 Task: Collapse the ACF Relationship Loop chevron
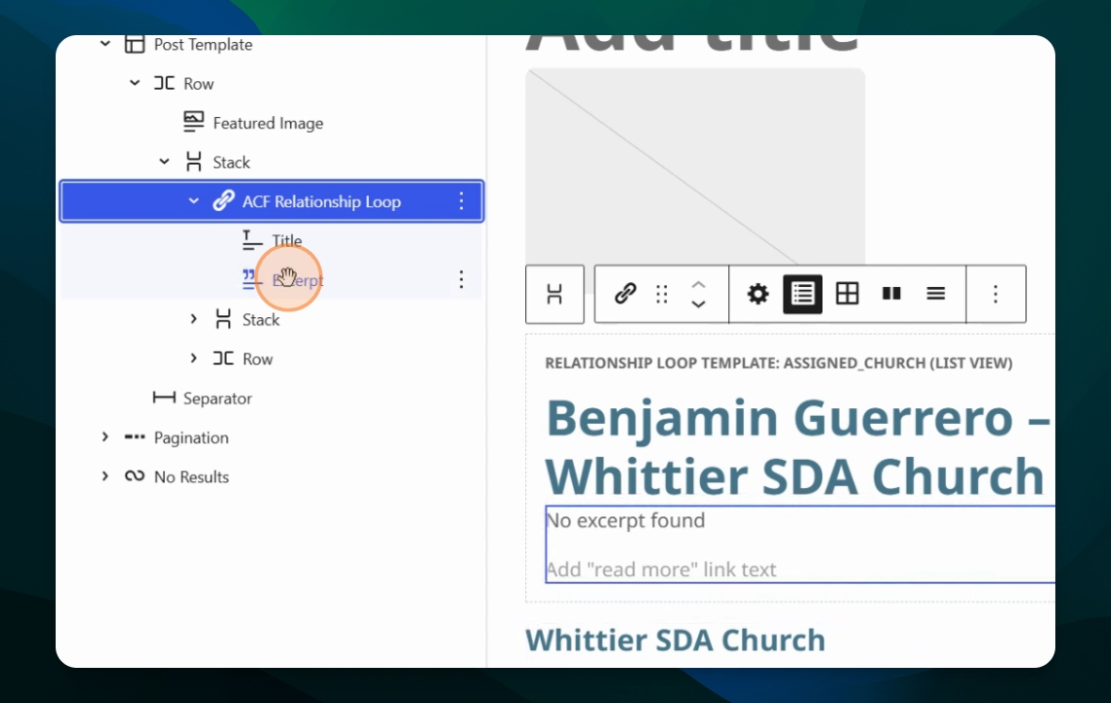[x=193, y=201]
